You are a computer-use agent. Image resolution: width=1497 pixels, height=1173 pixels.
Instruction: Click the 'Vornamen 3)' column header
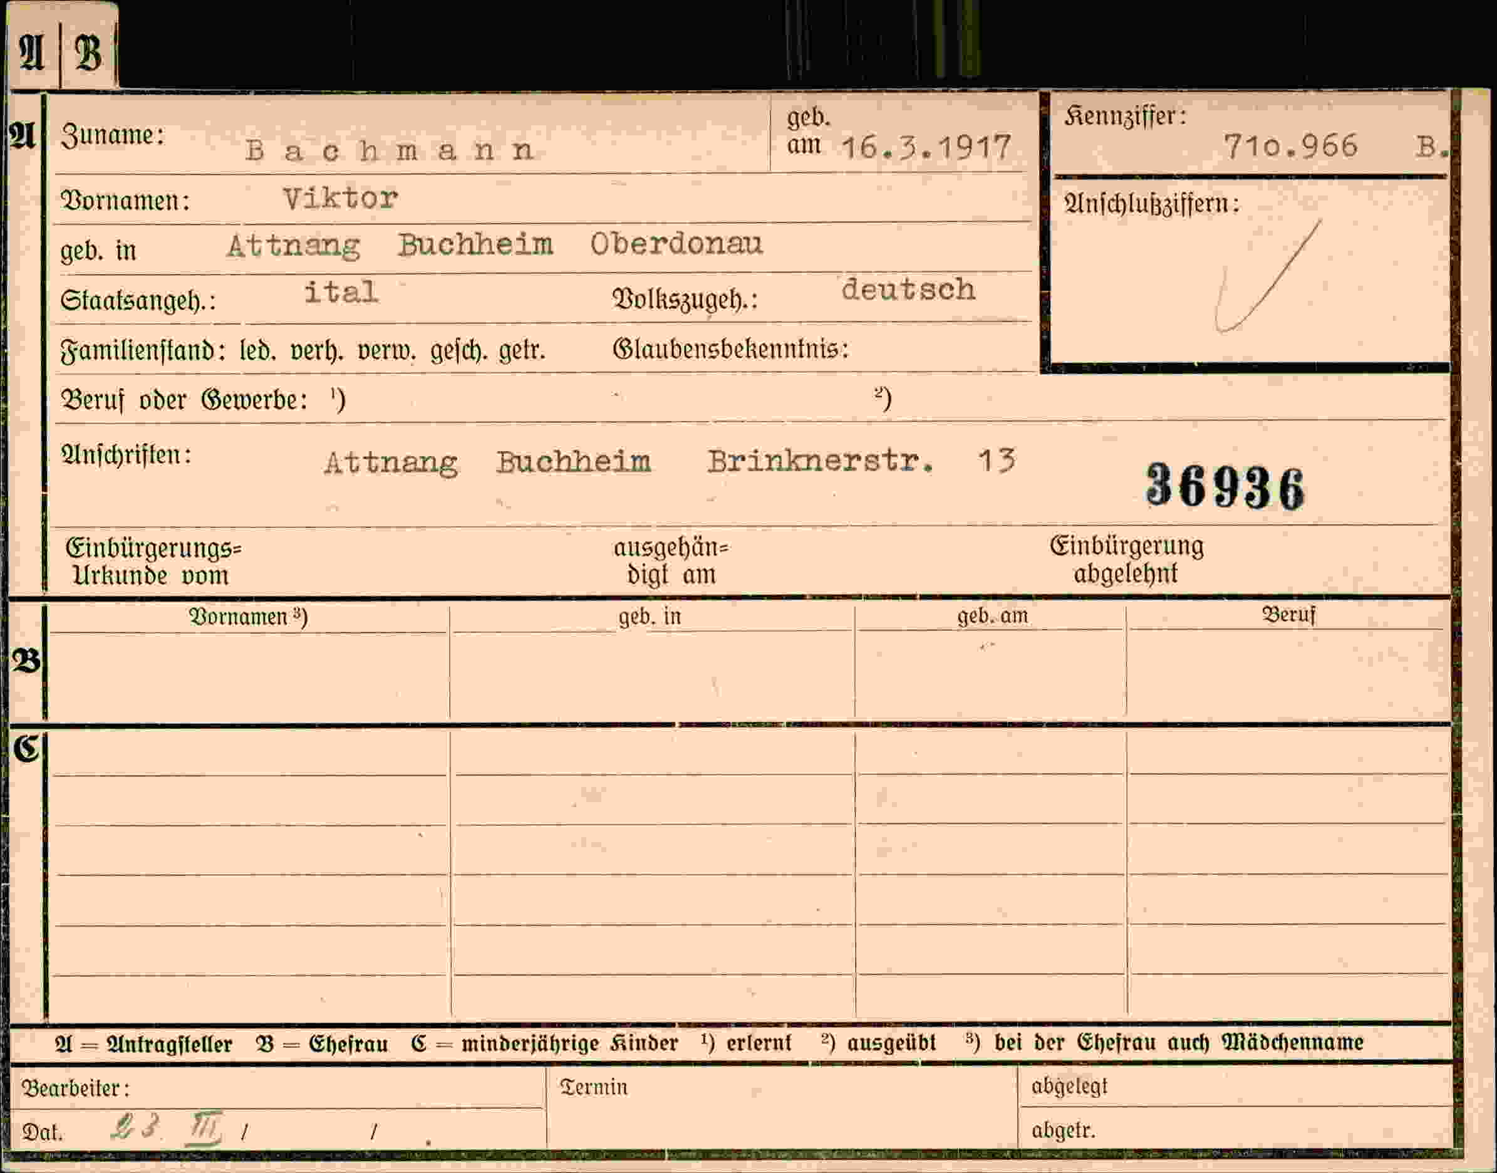[248, 617]
